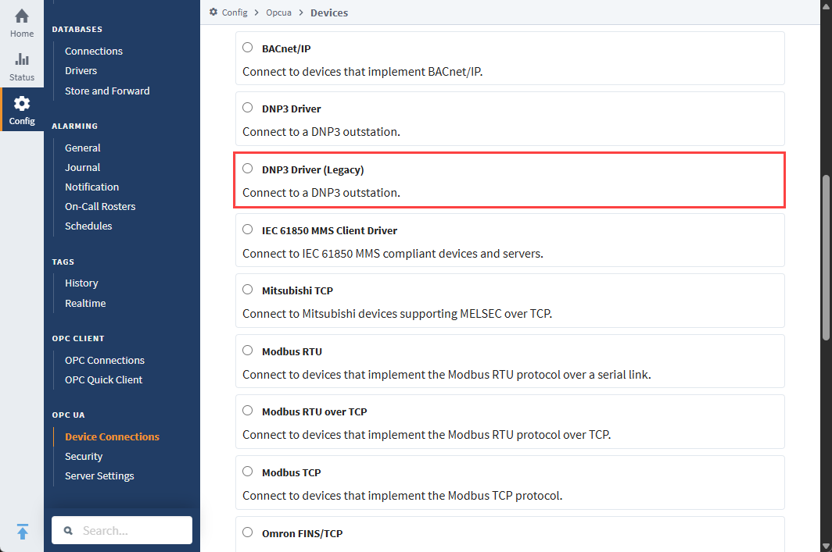
Task: Click the Modbus TCP label
Action: click(x=292, y=472)
